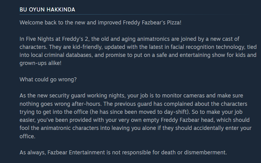Click the phrase "Five Nights at Freddy's 2"
Screen dimensions: 261x163
(x=55, y=39)
